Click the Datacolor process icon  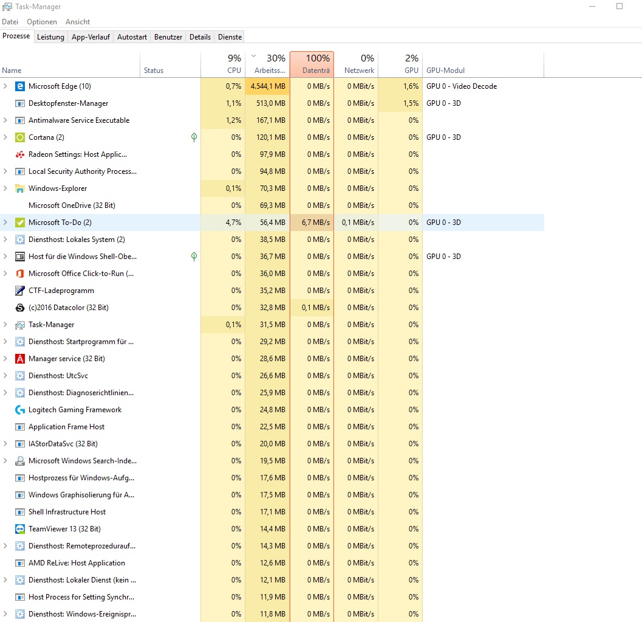point(19,307)
